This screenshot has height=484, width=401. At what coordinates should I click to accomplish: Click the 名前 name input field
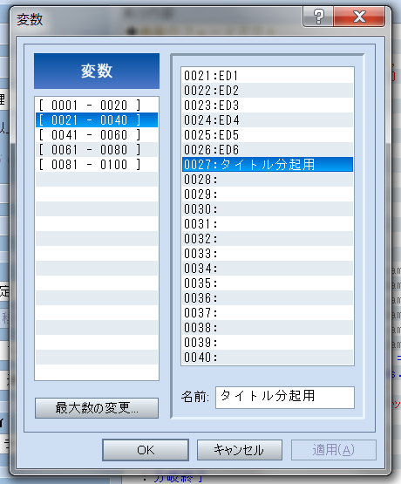pyautogui.click(x=285, y=398)
